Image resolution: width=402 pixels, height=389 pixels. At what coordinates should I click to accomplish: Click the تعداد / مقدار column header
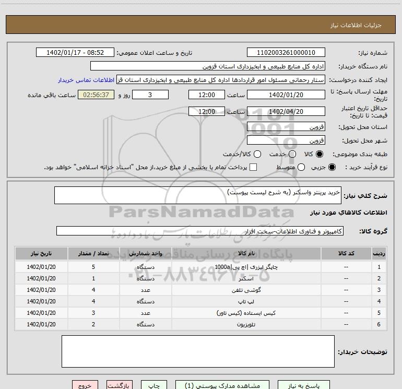(x=93, y=253)
